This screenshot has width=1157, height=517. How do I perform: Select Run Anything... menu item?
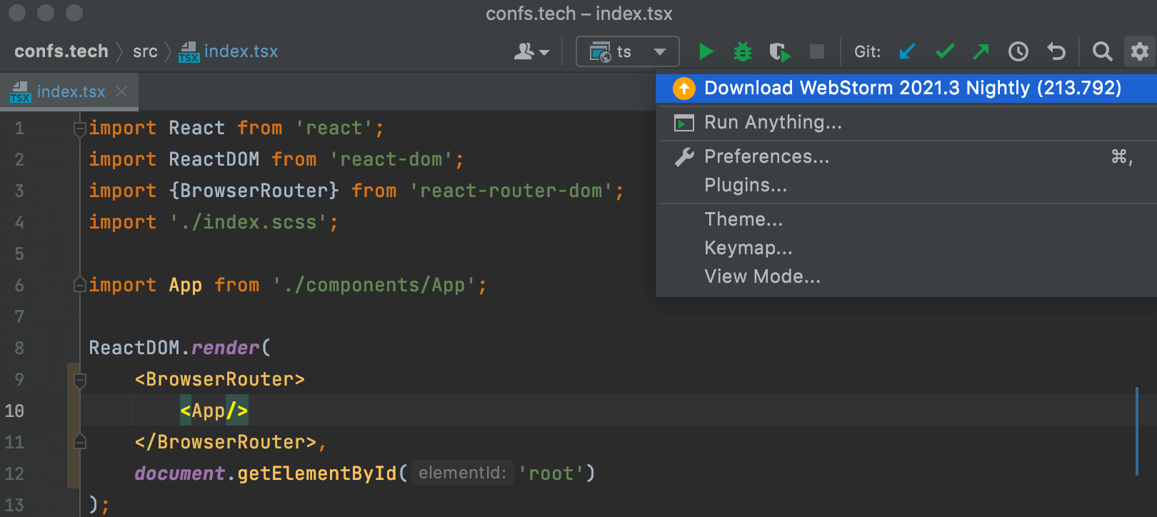click(906, 123)
